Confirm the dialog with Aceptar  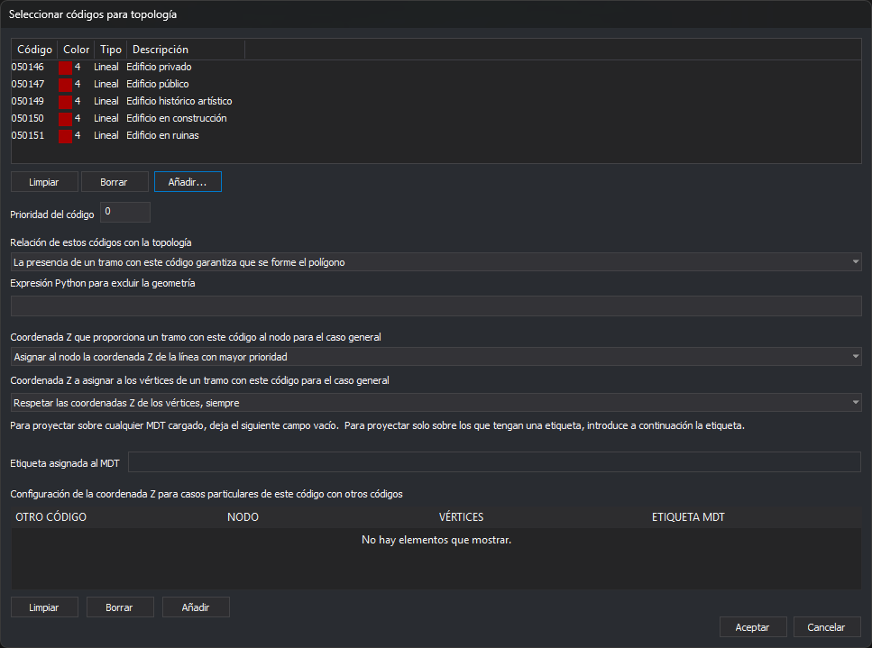(x=752, y=627)
